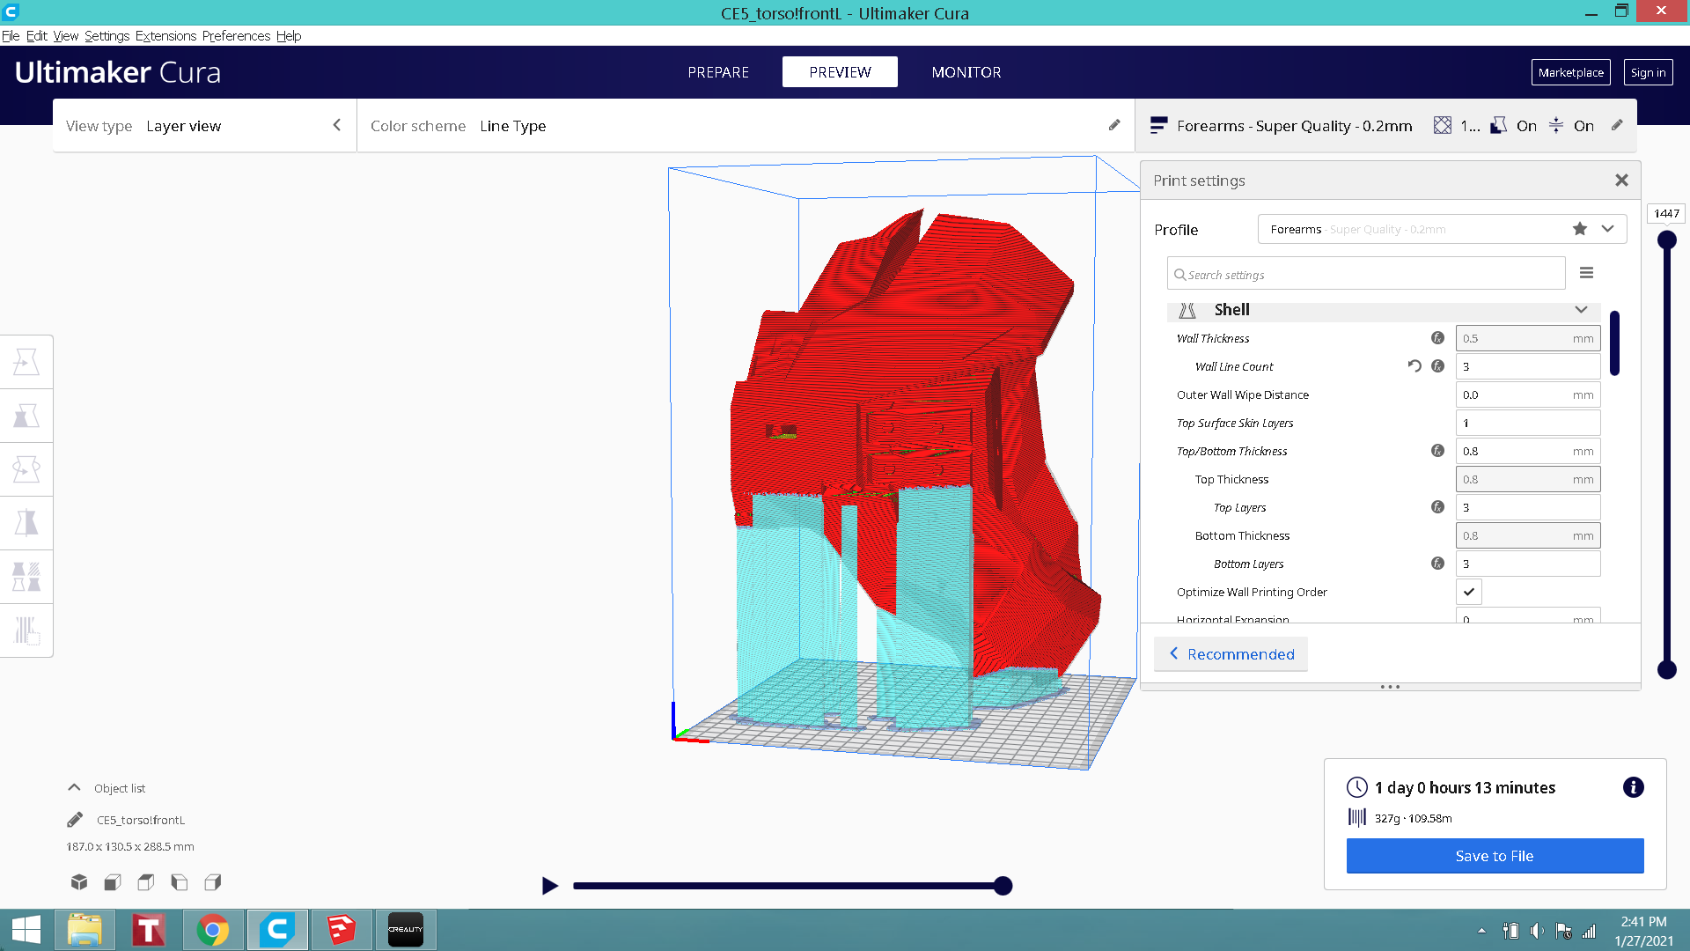The height and width of the screenshot is (951, 1690).
Task: Click the adhesion On icon in summary bar
Action: pyautogui.click(x=1556, y=125)
